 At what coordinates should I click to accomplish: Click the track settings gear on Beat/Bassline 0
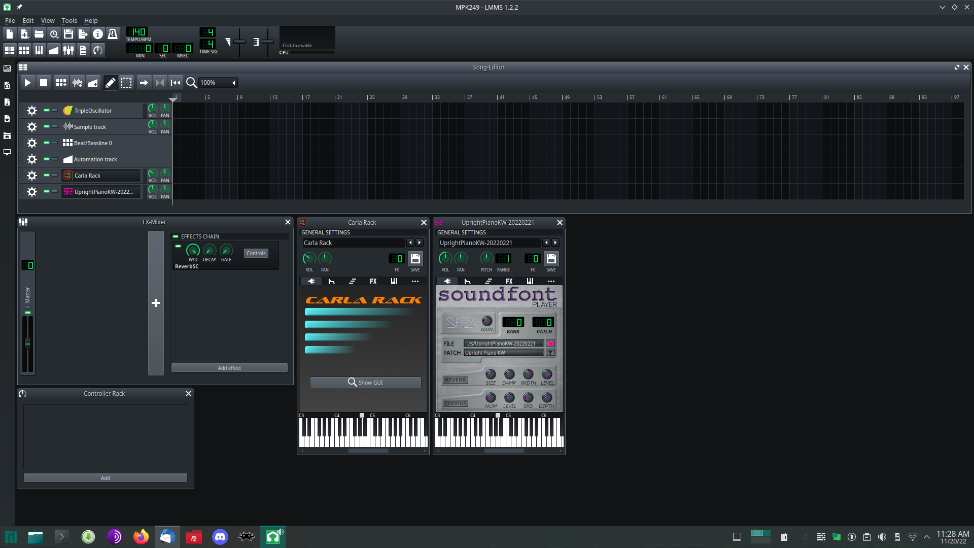click(x=31, y=143)
